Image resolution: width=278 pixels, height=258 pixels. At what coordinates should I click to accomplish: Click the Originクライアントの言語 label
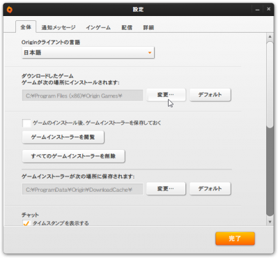(x=51, y=43)
